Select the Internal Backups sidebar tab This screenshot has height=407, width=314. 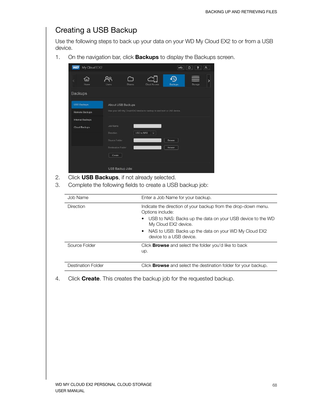(87, 120)
